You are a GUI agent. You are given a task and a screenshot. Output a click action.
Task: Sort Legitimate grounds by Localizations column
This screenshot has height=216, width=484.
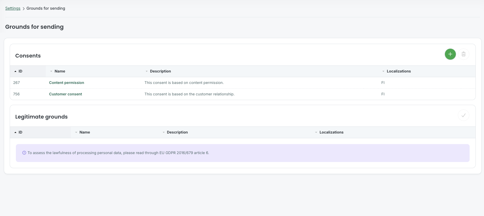[331, 132]
